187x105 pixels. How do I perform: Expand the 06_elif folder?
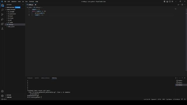pos(10,20)
